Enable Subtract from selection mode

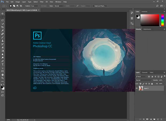click(x=17, y=6)
